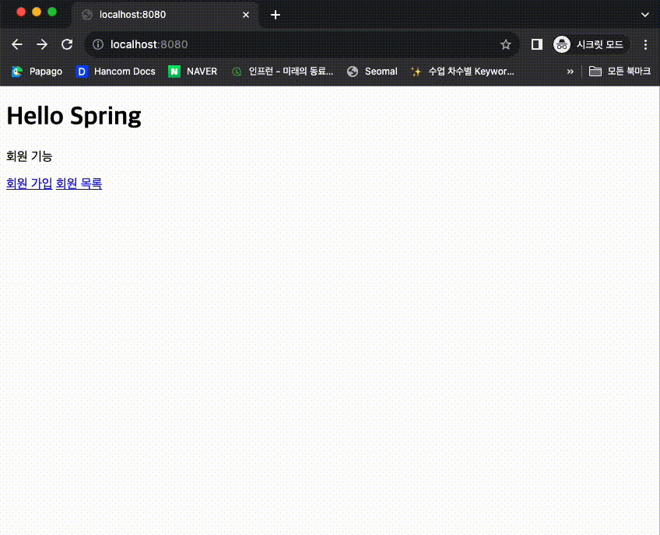
Task: Click the browser forward arrow
Action: click(42, 44)
